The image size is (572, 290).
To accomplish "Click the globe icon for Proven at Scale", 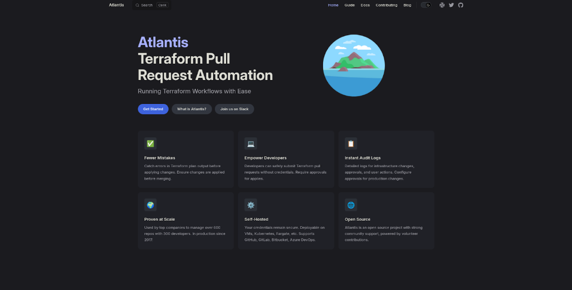I will click(x=150, y=205).
